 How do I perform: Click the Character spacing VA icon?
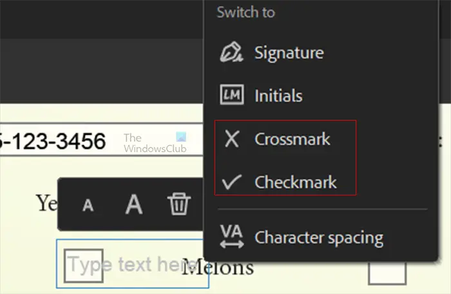coord(232,237)
